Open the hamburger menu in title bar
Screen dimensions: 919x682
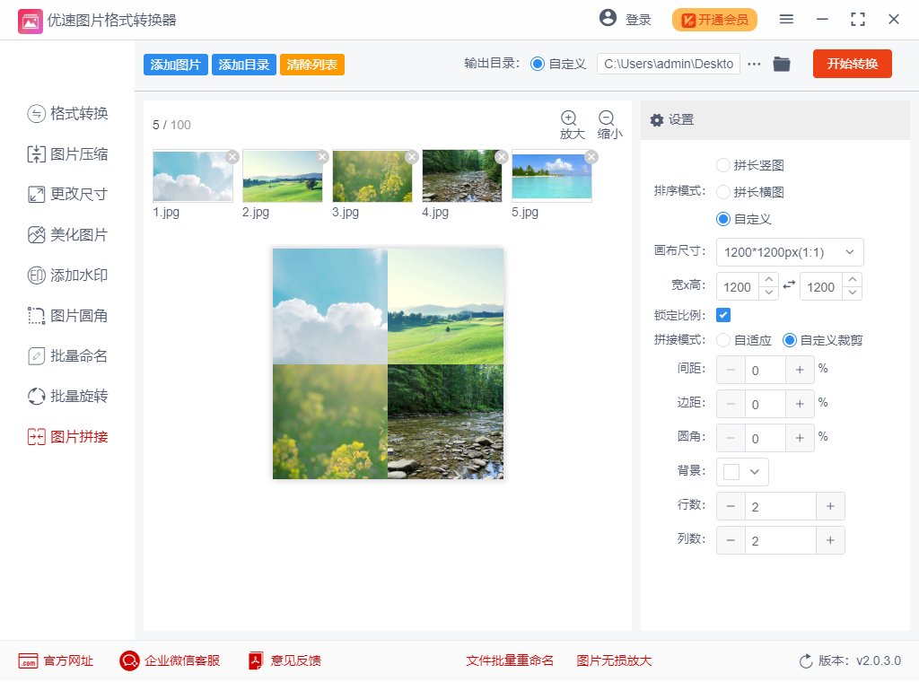[786, 20]
